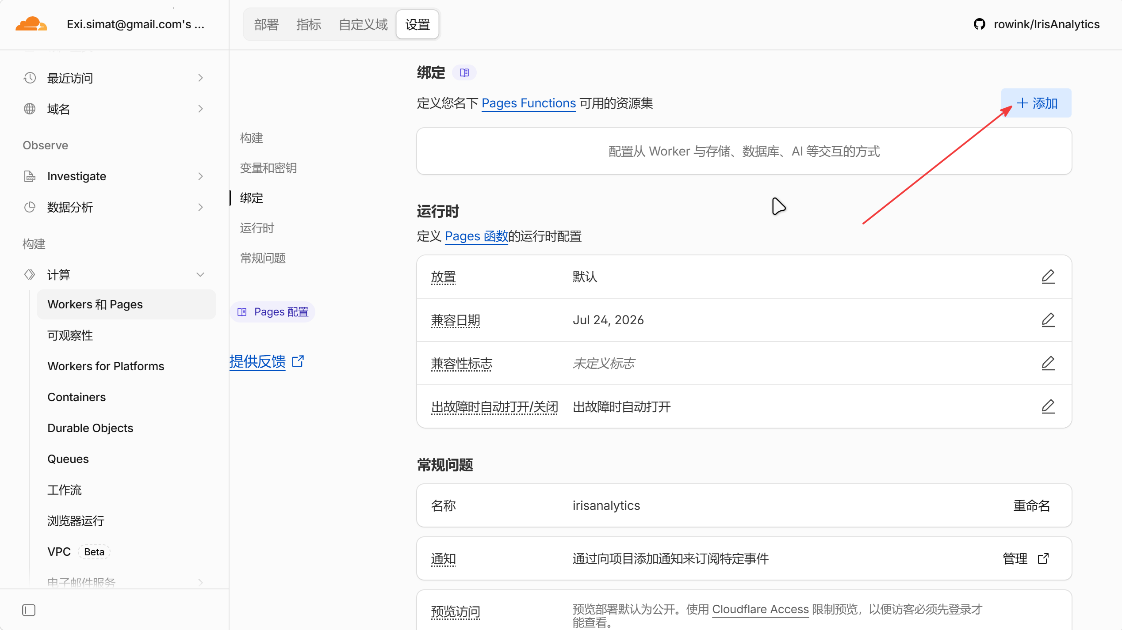1122x630 pixels.
Task: Click the edit pencil for 兼容性标志 row
Action: 1048,363
